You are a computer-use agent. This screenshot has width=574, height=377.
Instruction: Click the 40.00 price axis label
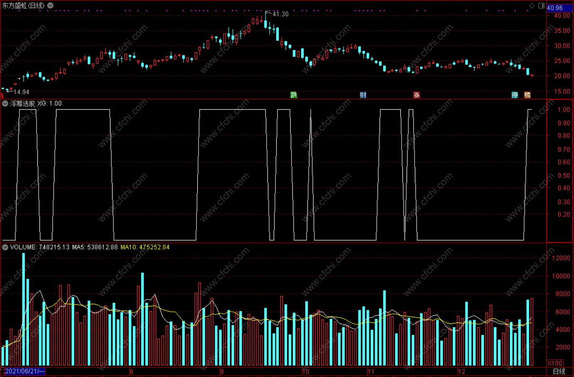point(562,16)
